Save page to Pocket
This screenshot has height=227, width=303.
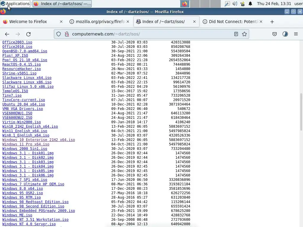click(x=275, y=34)
